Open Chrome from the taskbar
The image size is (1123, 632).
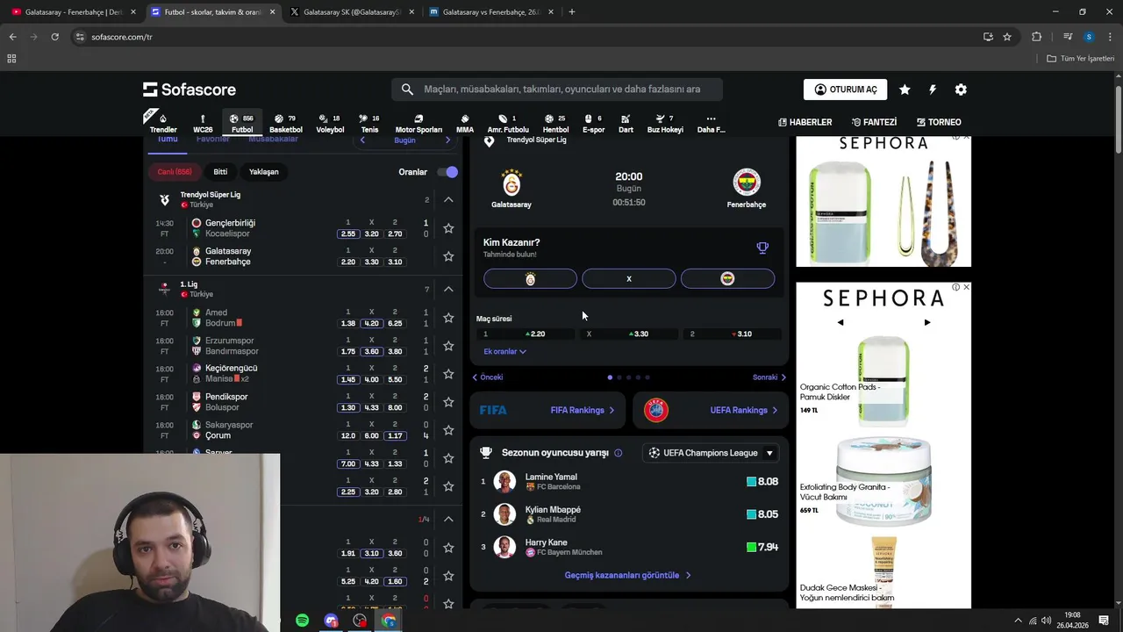tap(389, 621)
